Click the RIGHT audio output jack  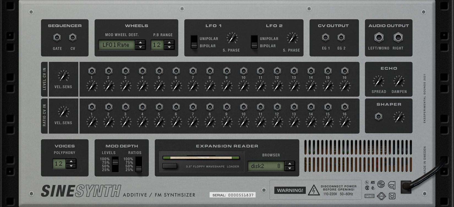point(398,38)
